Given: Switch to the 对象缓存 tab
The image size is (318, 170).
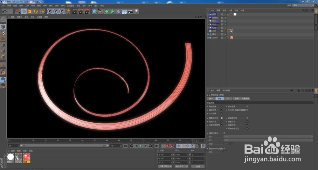Looking at the screenshot, I should click(245, 99).
